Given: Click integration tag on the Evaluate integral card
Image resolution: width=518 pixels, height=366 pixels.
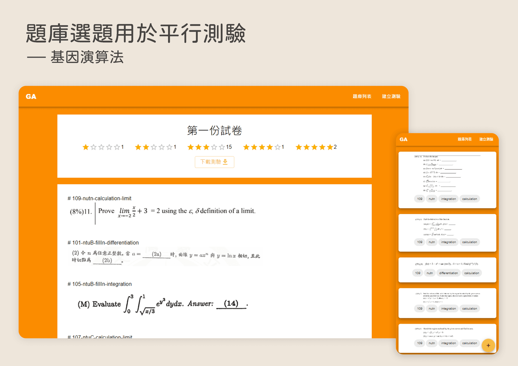Looking at the screenshot, I should tap(448, 199).
